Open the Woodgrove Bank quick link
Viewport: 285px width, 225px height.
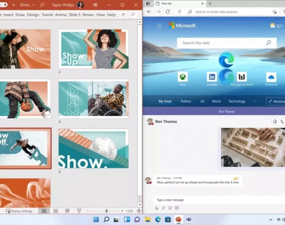[241, 79]
